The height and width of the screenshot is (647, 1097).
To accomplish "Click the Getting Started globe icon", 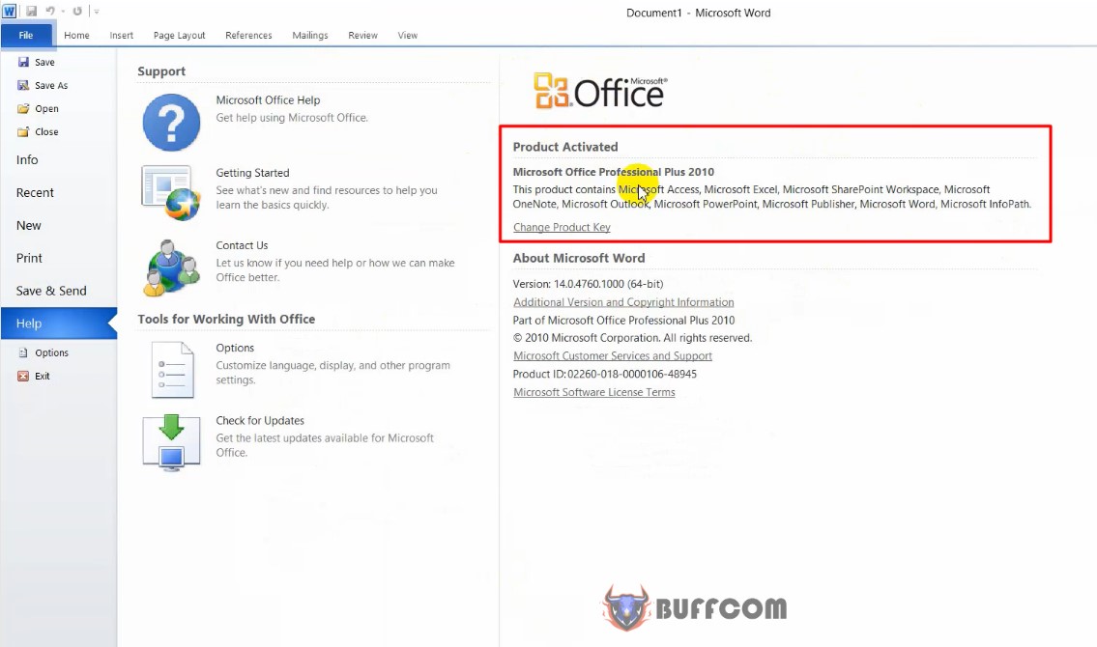I will (x=171, y=193).
